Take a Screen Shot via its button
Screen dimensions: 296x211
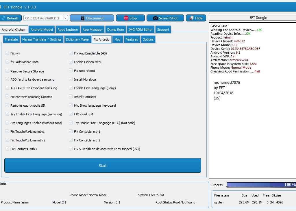165,18
